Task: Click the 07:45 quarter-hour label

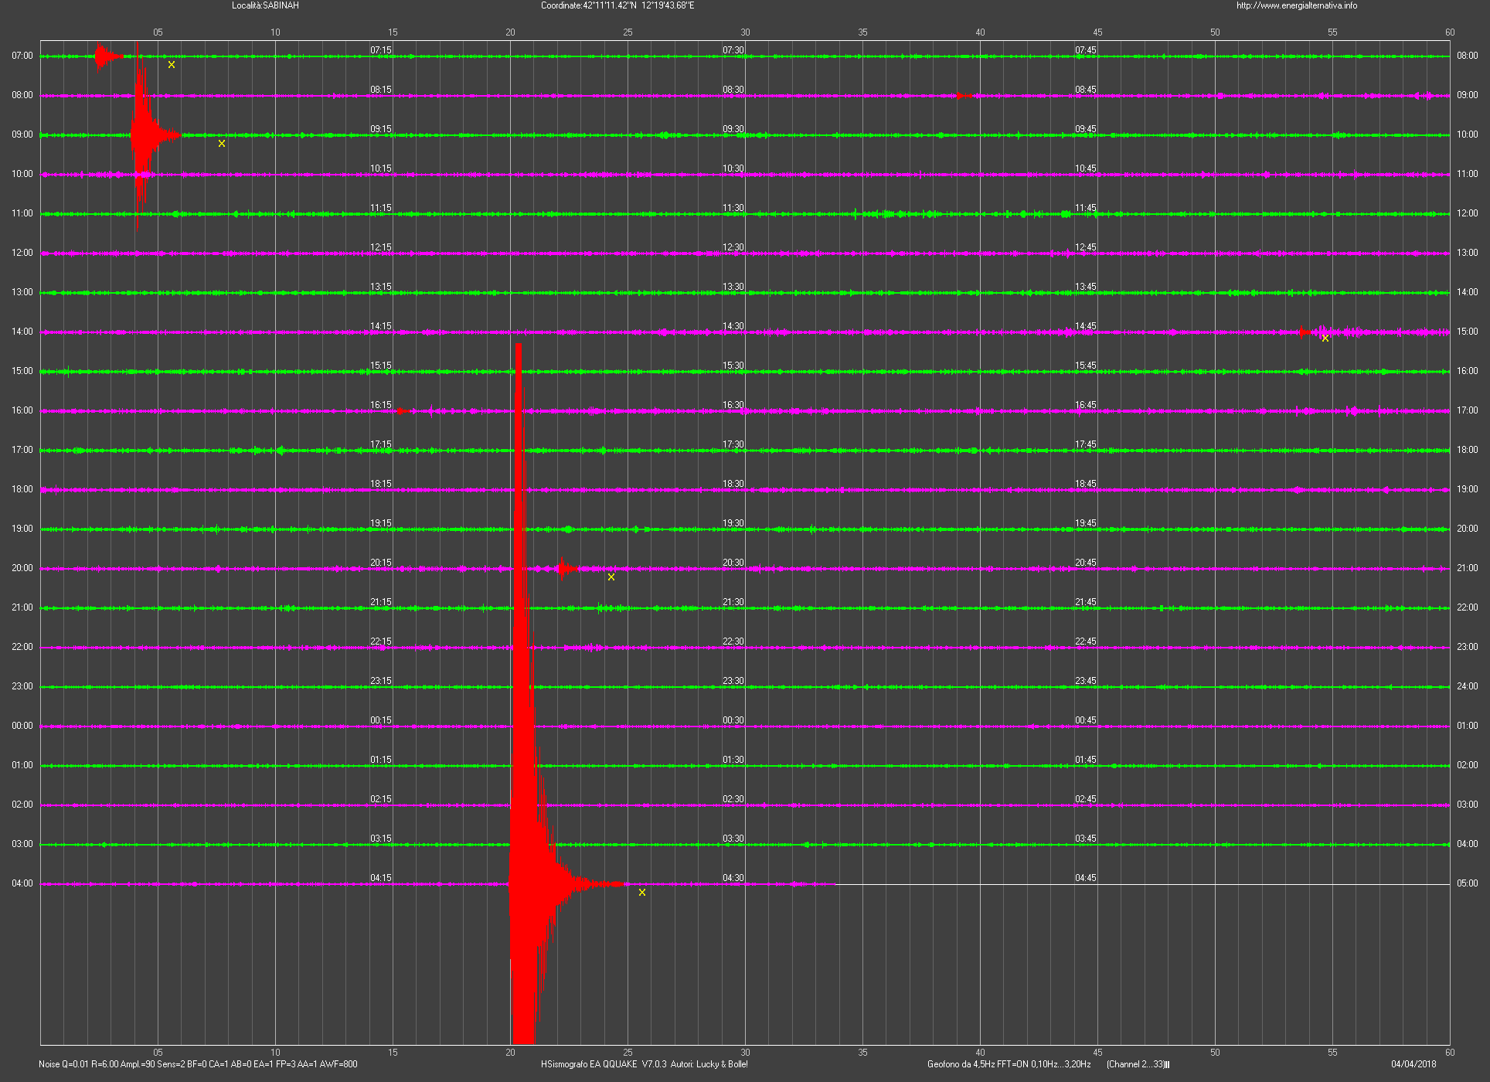Action: click(1086, 50)
